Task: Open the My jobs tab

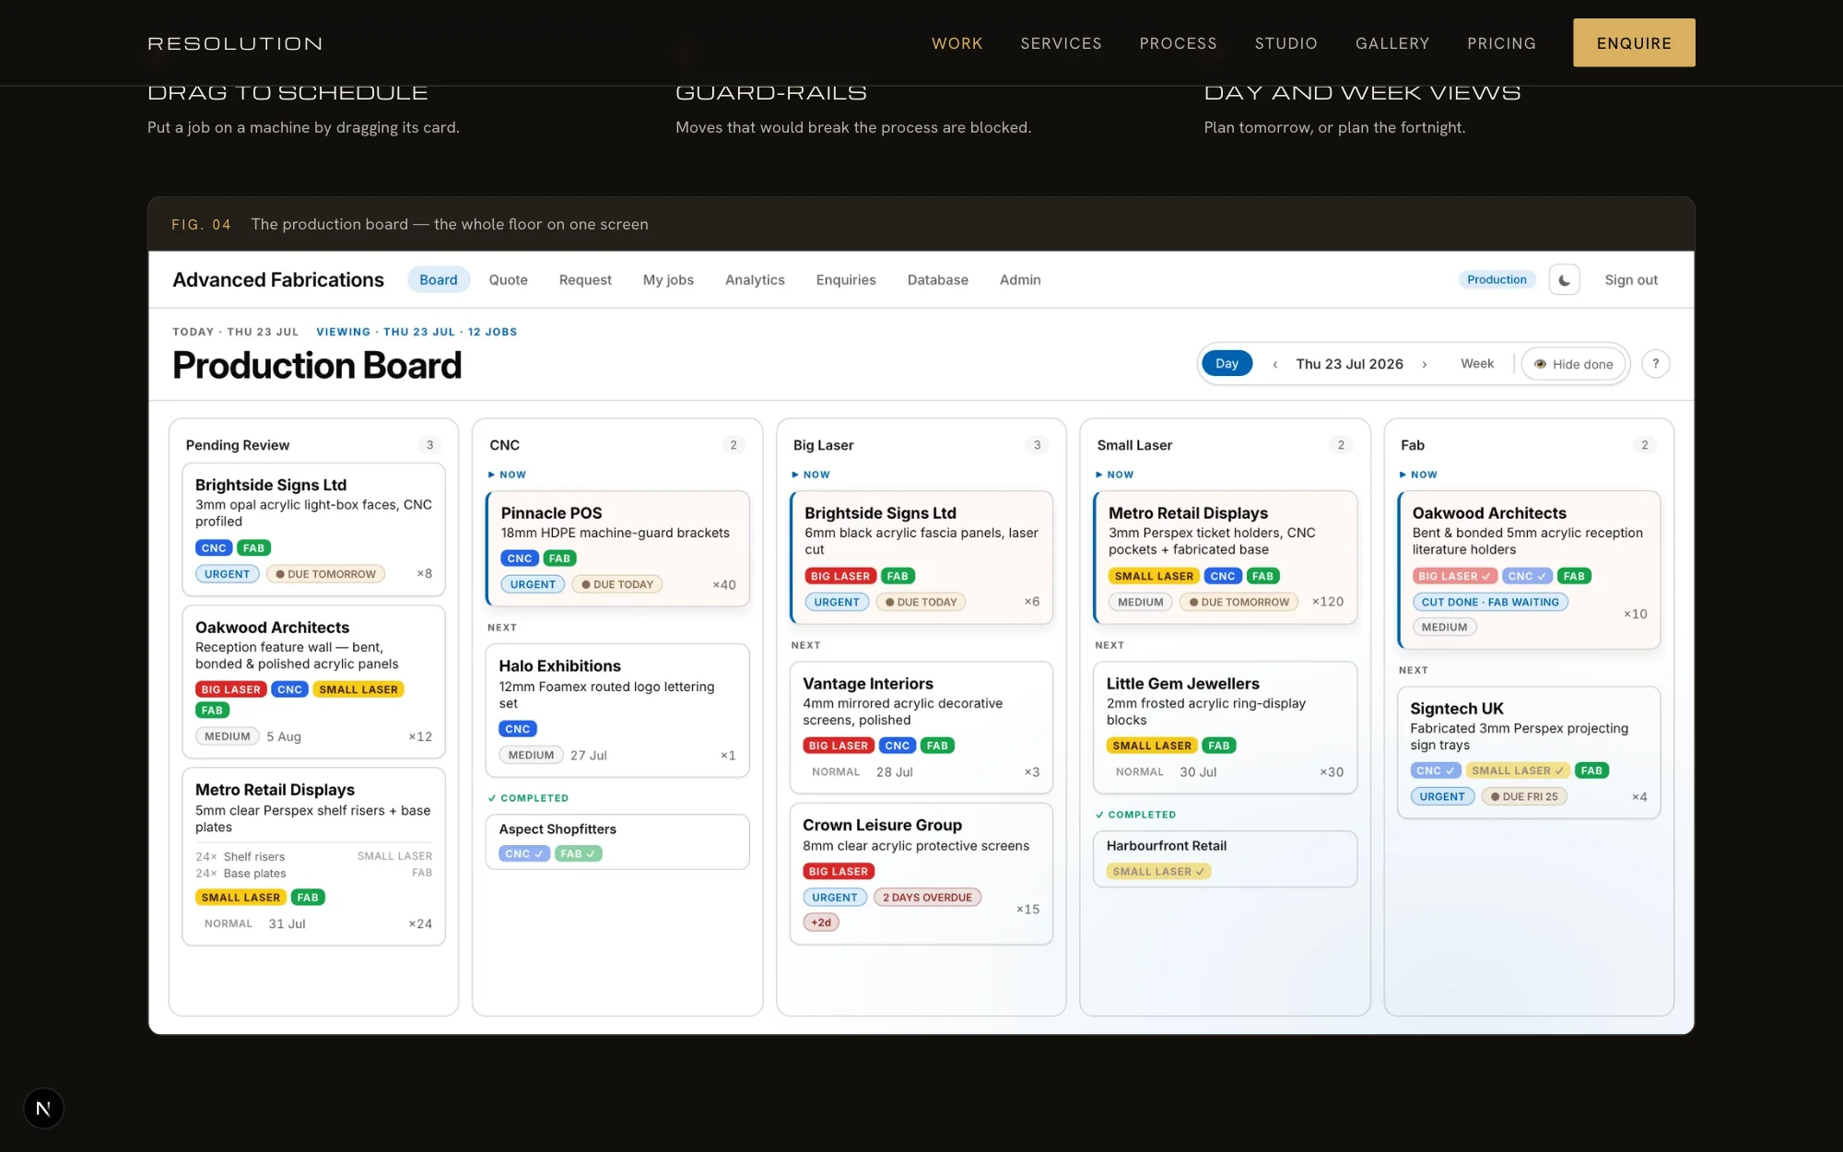Action: [x=668, y=280]
